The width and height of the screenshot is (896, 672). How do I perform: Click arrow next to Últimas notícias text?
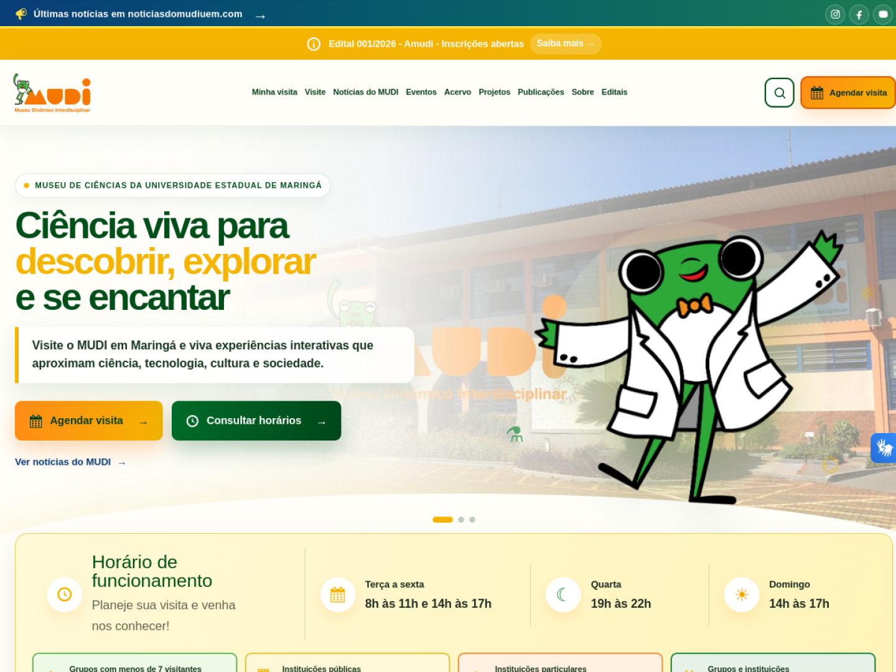(260, 16)
